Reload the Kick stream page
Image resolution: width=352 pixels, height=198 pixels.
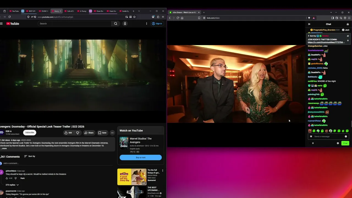178,18
